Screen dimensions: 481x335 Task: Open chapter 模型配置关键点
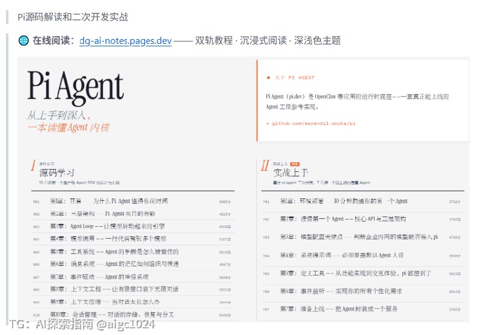[363, 237]
